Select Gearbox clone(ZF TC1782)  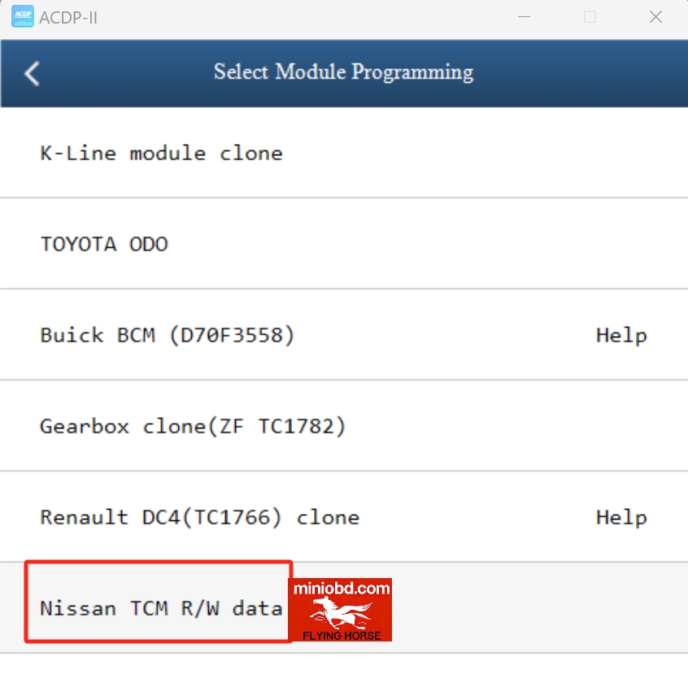pyautogui.click(x=193, y=426)
